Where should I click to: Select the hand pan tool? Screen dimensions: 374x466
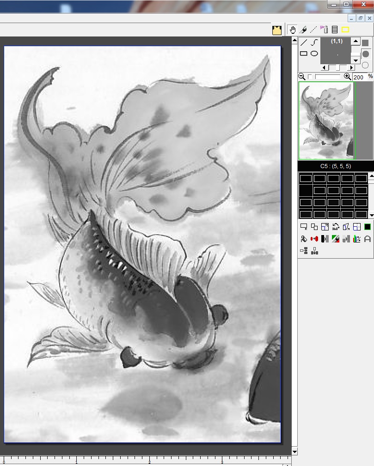pyautogui.click(x=293, y=30)
